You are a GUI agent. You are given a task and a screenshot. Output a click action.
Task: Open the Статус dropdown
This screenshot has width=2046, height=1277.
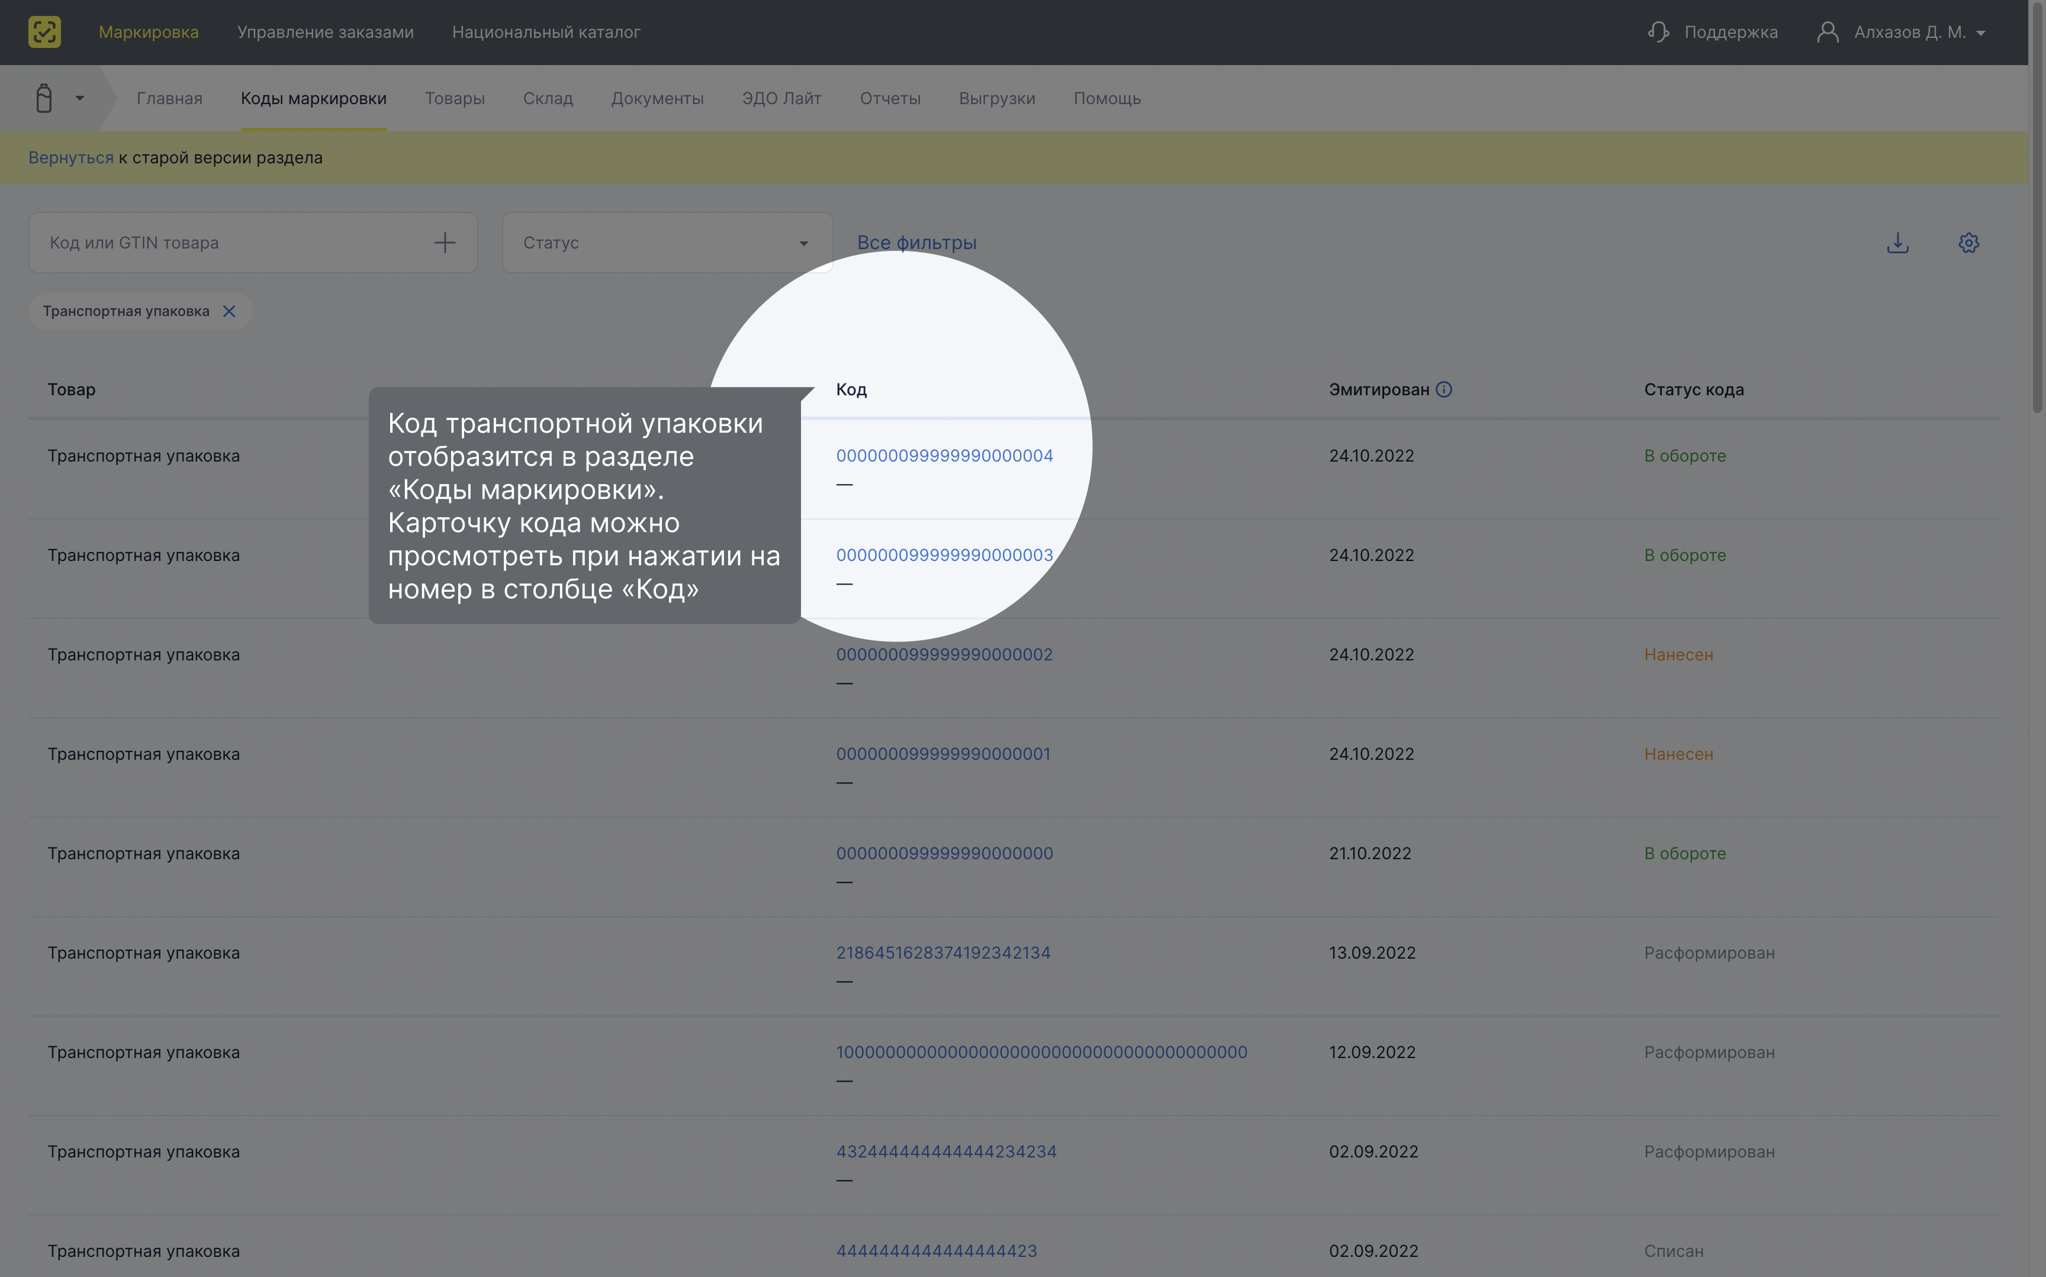(667, 243)
